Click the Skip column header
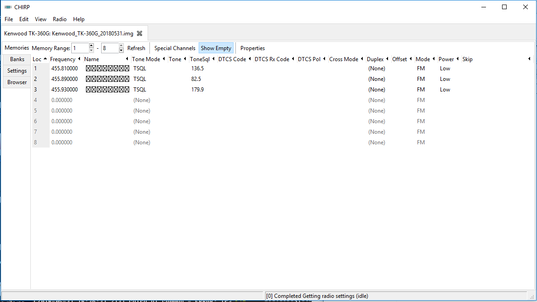Screen dimensions: 537x302 (x=497, y=59)
